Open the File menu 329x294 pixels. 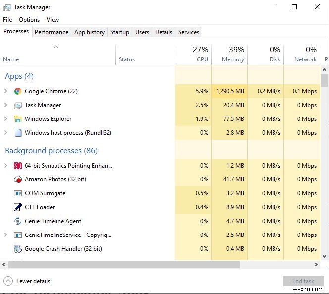click(x=7, y=20)
